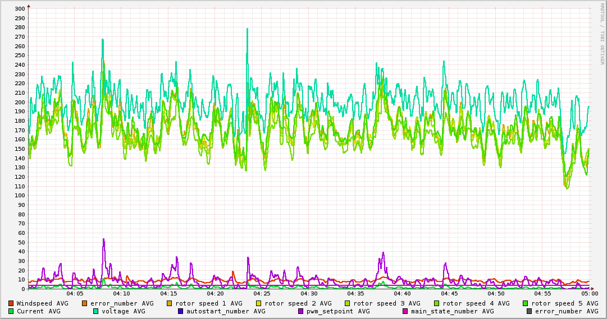Click the 200 value on the y-axis
607x319 pixels.
pyautogui.click(x=20, y=103)
